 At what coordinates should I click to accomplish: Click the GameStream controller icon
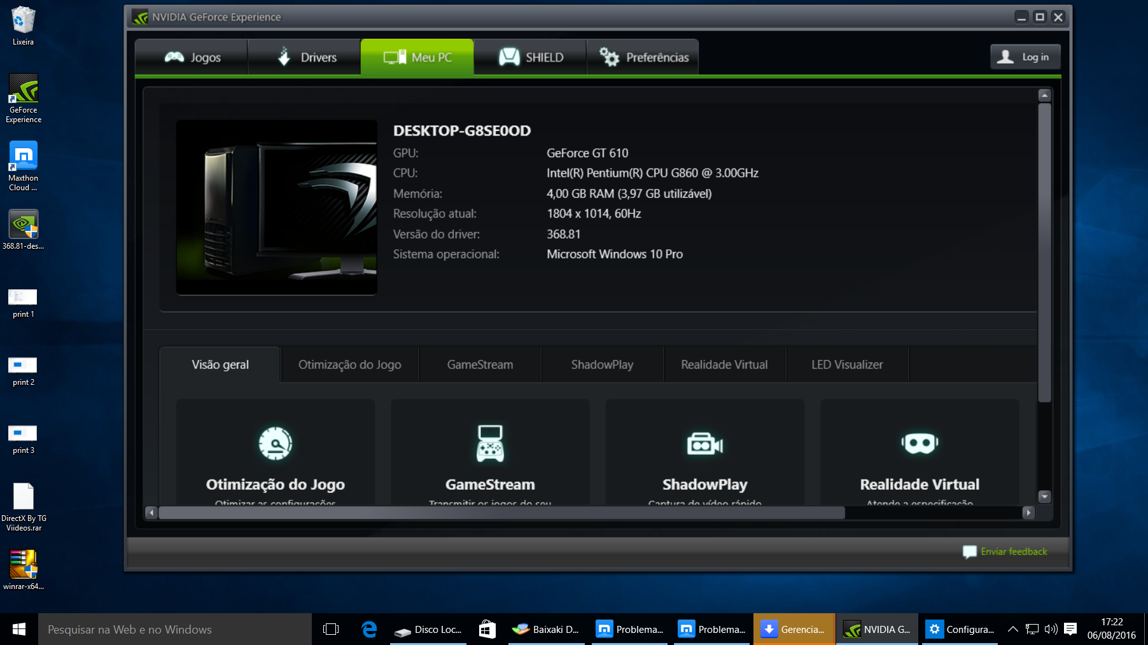(x=490, y=443)
